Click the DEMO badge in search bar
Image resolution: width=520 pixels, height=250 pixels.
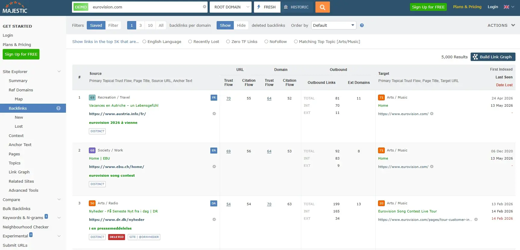click(x=81, y=7)
